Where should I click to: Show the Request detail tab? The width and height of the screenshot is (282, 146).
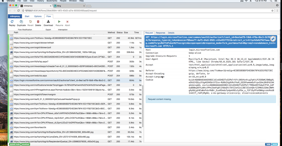pyautogui.click(x=149, y=33)
